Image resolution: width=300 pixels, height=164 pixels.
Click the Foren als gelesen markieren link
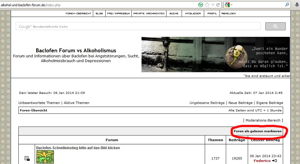coord(258,131)
